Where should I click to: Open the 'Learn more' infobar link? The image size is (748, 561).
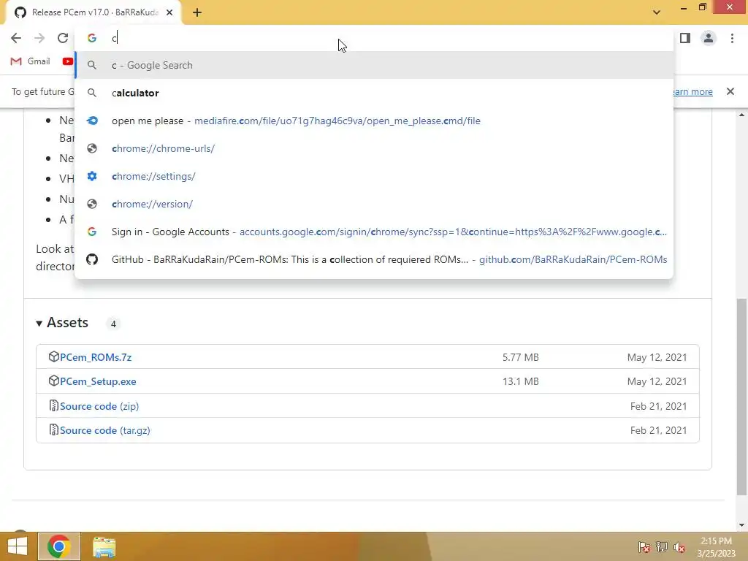tap(692, 91)
